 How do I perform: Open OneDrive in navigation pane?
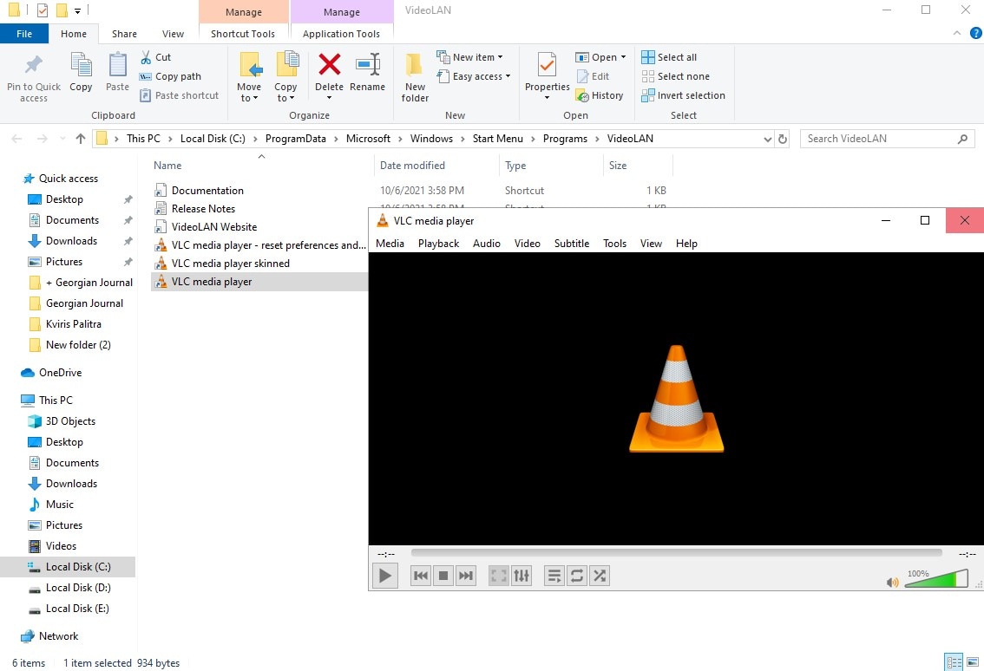pos(60,373)
